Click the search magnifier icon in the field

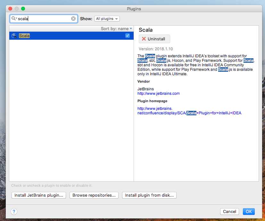[14, 19]
